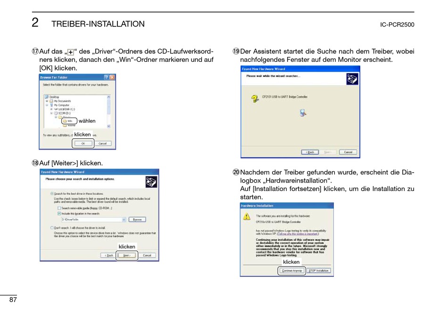
Task: Click ICOM (D:) CD drive icon
Action: pyautogui.click(x=56, y=113)
